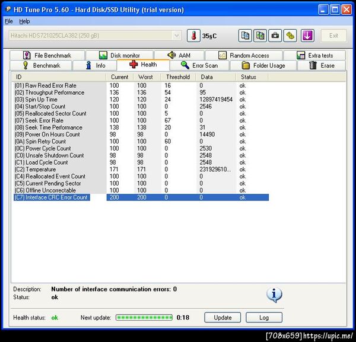This screenshot has width=356, height=342.
Task: Select the (02) Throughput Performance row
Action: (141, 92)
